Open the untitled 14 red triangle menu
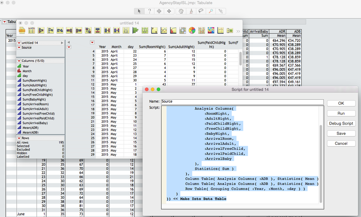The image size is (361, 217). click(19, 43)
